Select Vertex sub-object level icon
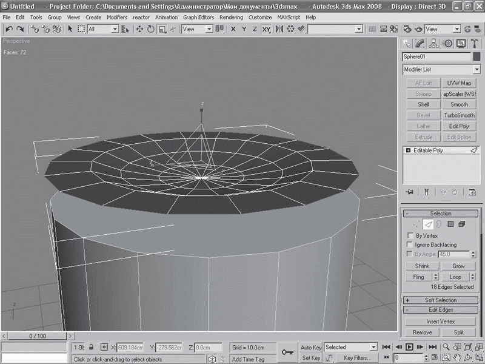 point(416,224)
